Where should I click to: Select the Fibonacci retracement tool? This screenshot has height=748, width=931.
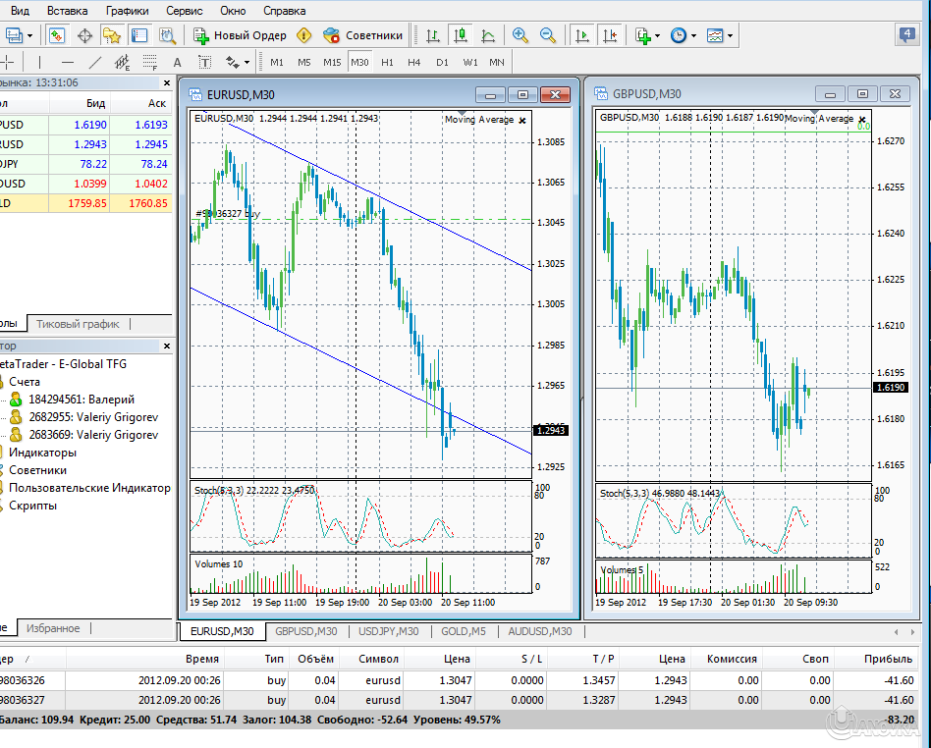tap(148, 62)
